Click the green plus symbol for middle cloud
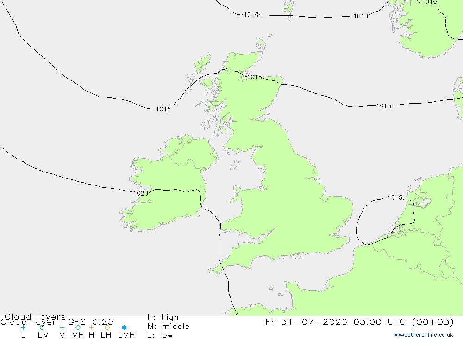 tap(62, 327)
